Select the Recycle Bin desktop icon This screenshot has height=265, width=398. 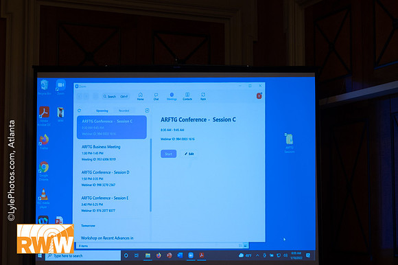[45, 87]
